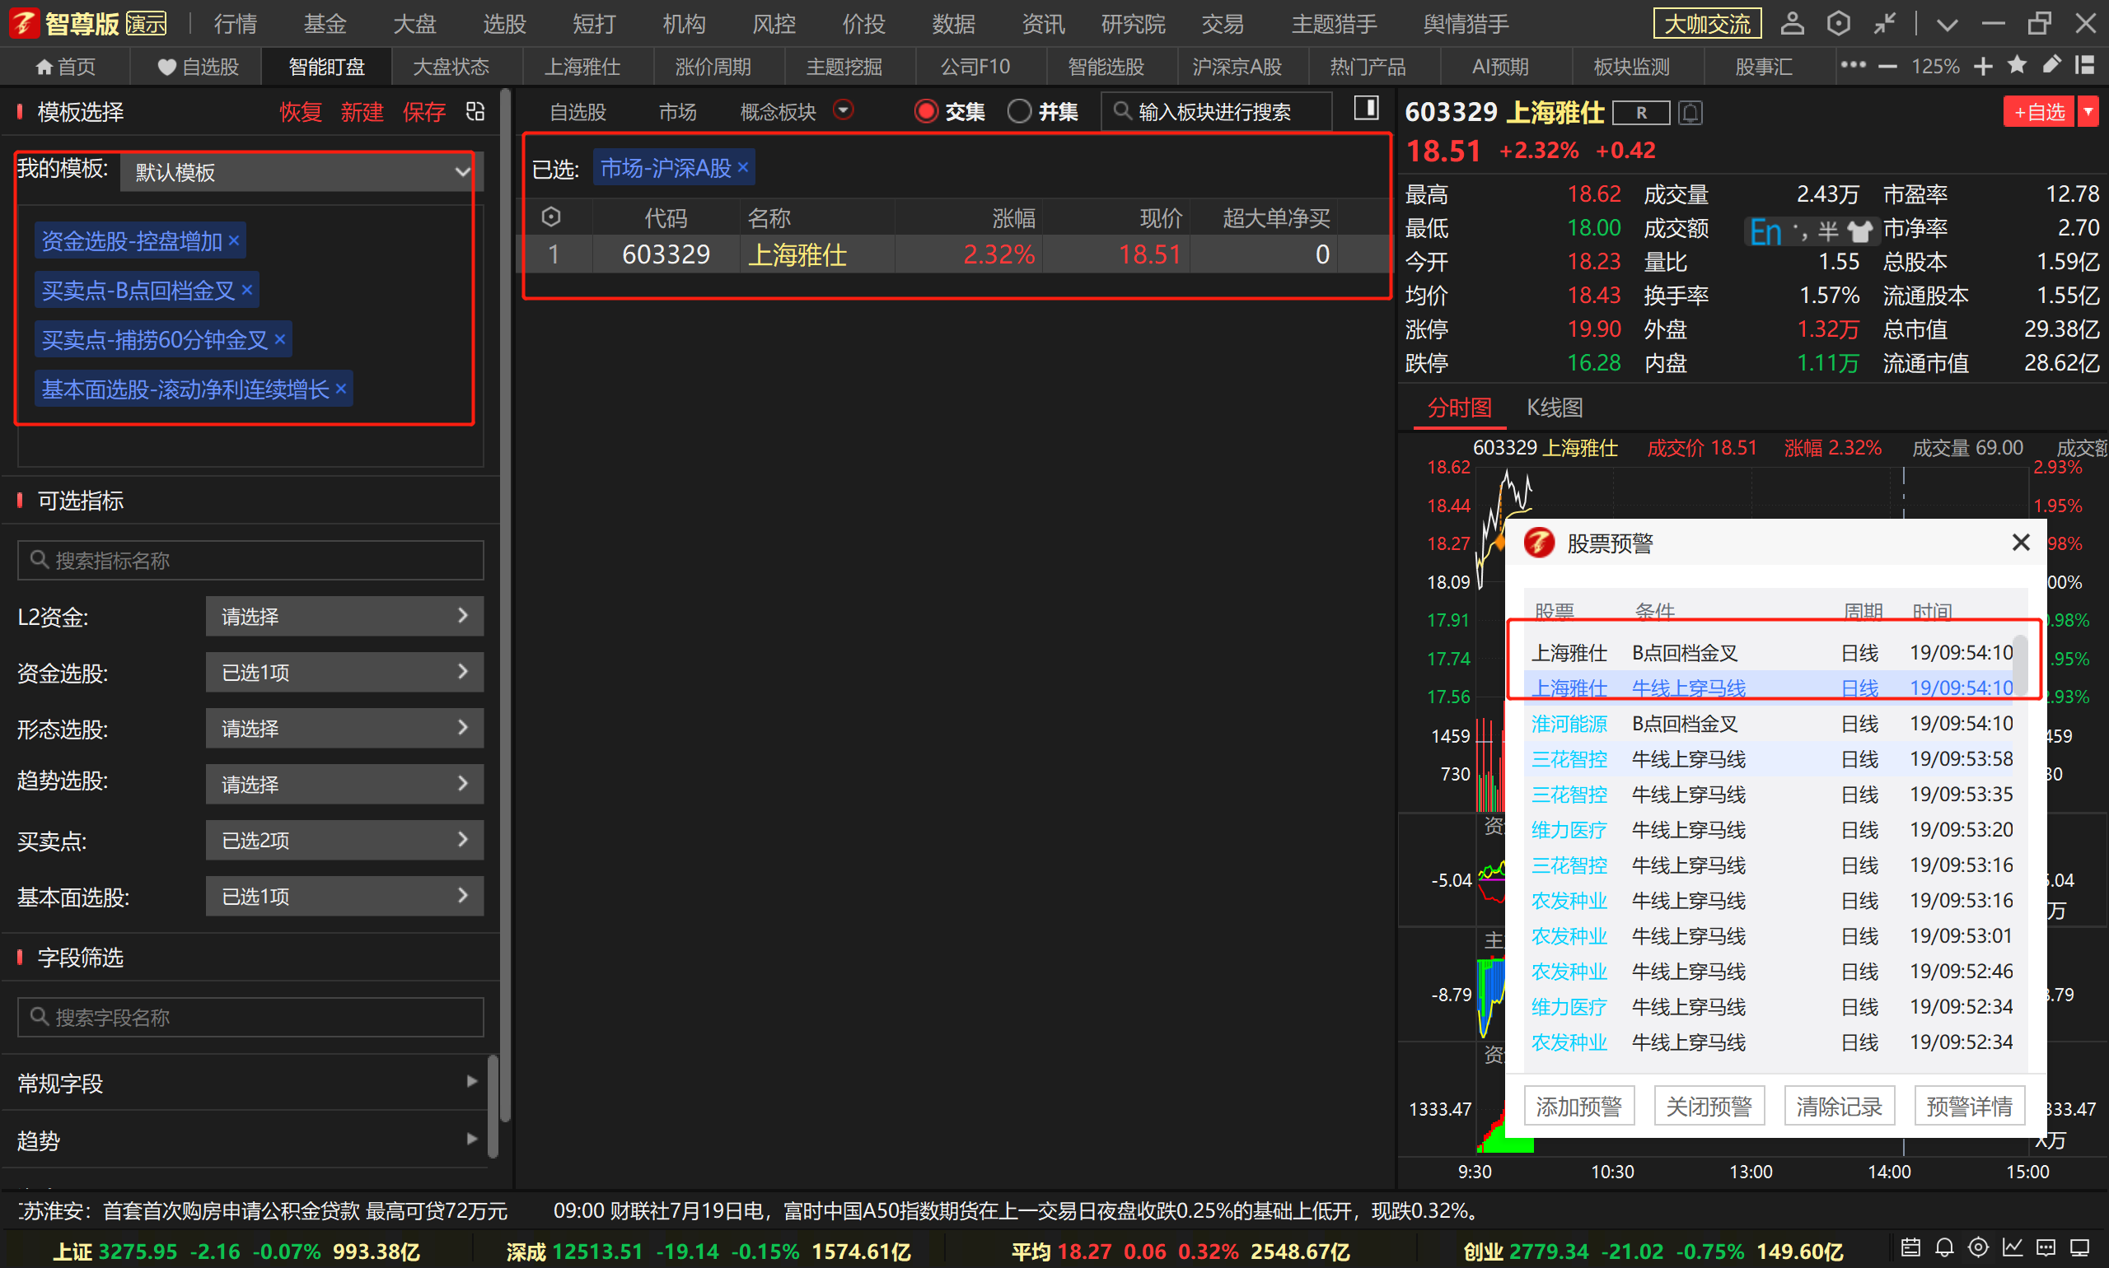Open the 趋势选股 请选择 selector

[x=344, y=784]
